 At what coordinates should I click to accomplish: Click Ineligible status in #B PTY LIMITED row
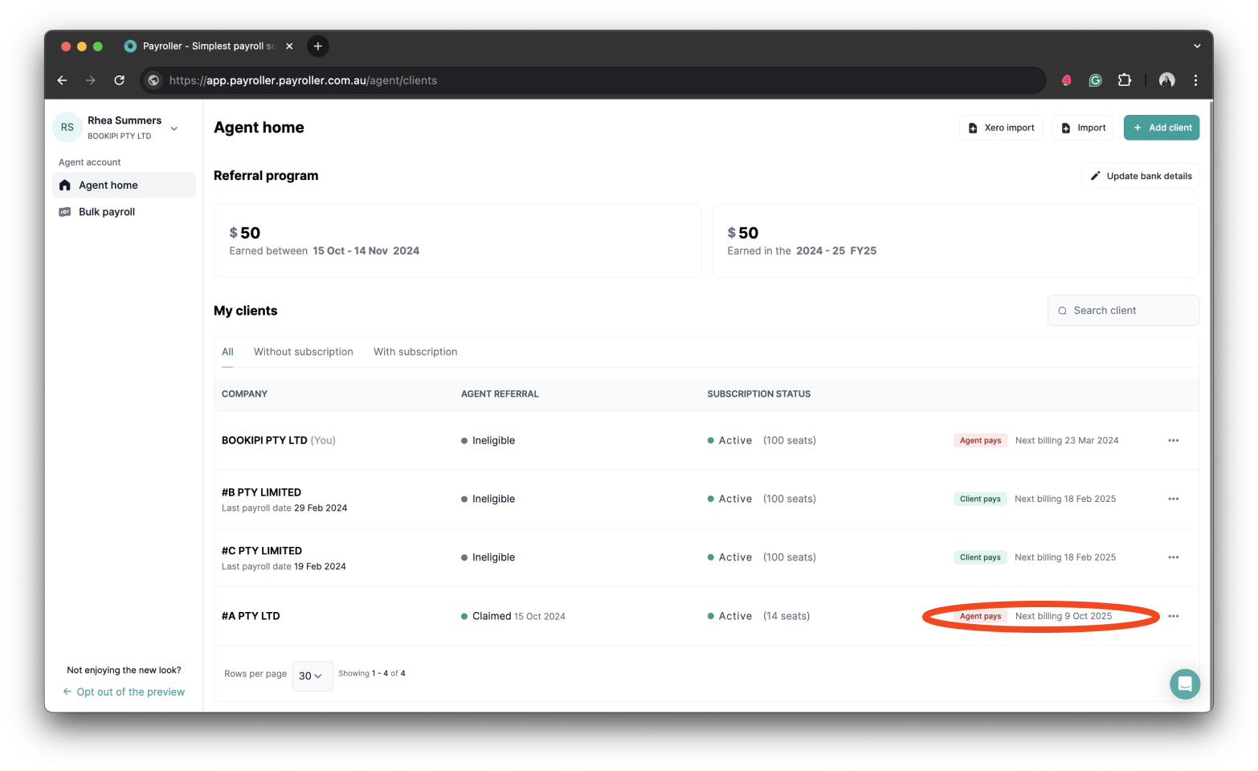(488, 499)
